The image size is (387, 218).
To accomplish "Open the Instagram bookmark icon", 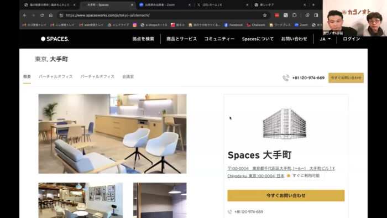I will tap(134, 25).
